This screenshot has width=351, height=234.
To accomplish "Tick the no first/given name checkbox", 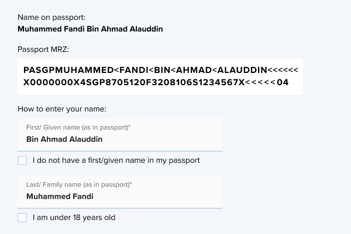I will (22, 160).
